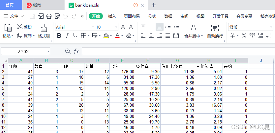Click the Undo arrow

65,16
